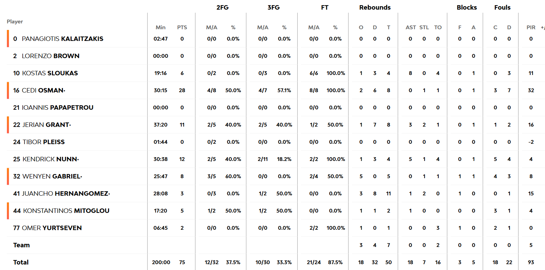
Task: Click the PTS column header
Action: pyautogui.click(x=182, y=28)
